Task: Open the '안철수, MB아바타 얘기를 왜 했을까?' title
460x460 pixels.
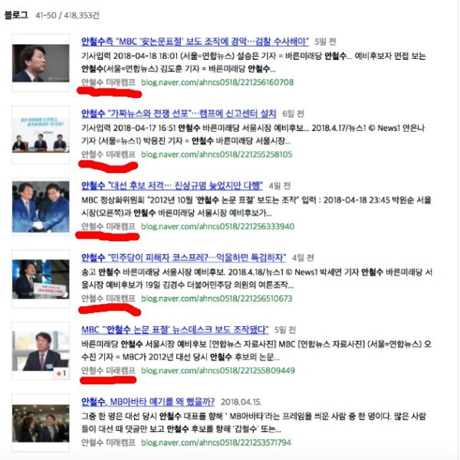Action: 148,402
